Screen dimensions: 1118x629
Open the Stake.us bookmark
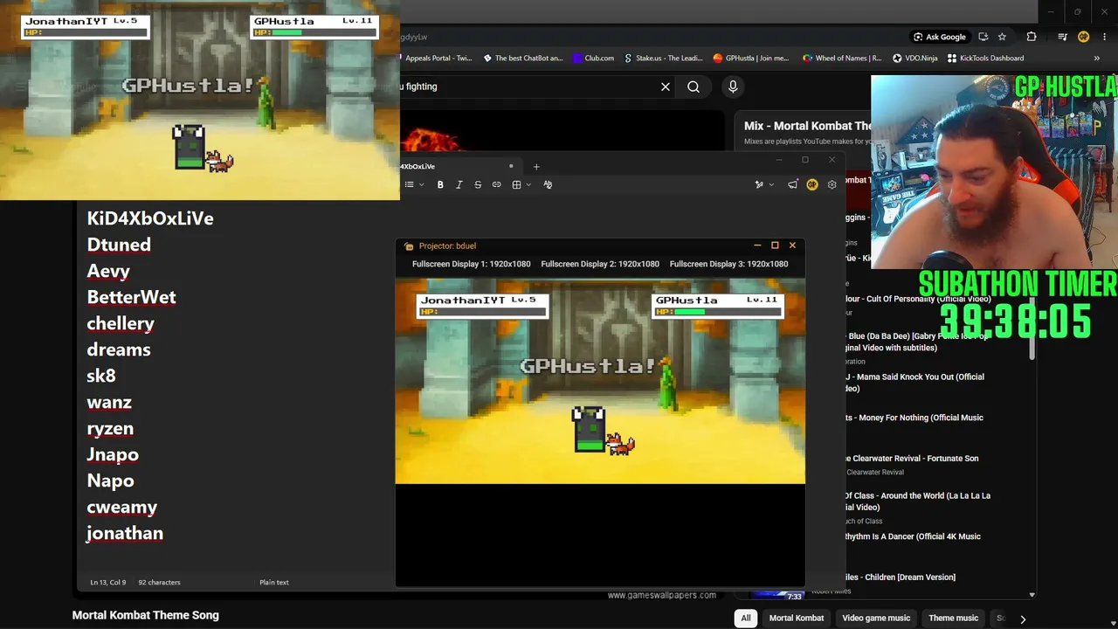(x=664, y=59)
